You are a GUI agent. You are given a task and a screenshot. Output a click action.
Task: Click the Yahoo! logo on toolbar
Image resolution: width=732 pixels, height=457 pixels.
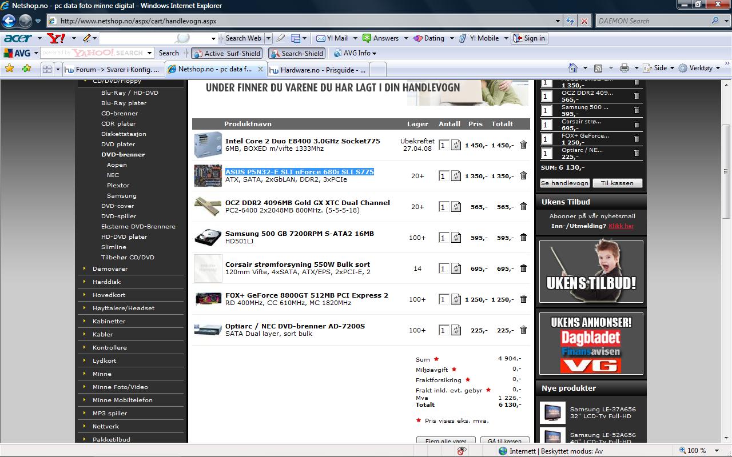click(57, 38)
